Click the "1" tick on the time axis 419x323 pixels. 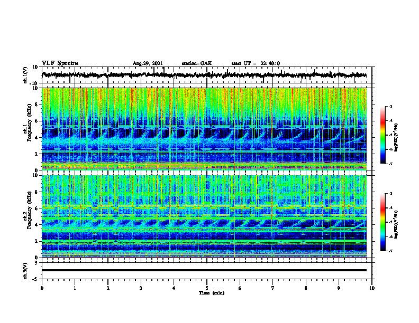pos(75,288)
